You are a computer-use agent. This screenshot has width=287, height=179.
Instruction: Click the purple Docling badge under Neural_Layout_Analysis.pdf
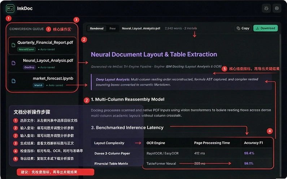tap(29, 67)
